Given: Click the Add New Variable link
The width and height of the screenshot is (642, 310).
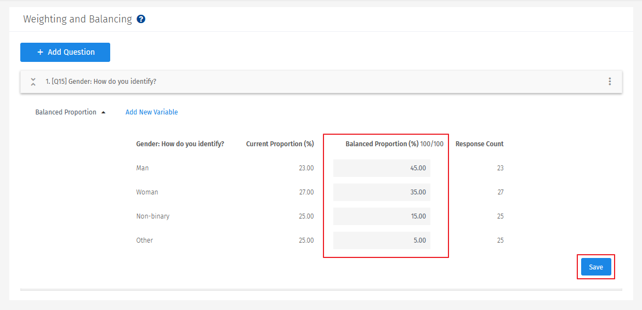Looking at the screenshot, I should [x=151, y=112].
